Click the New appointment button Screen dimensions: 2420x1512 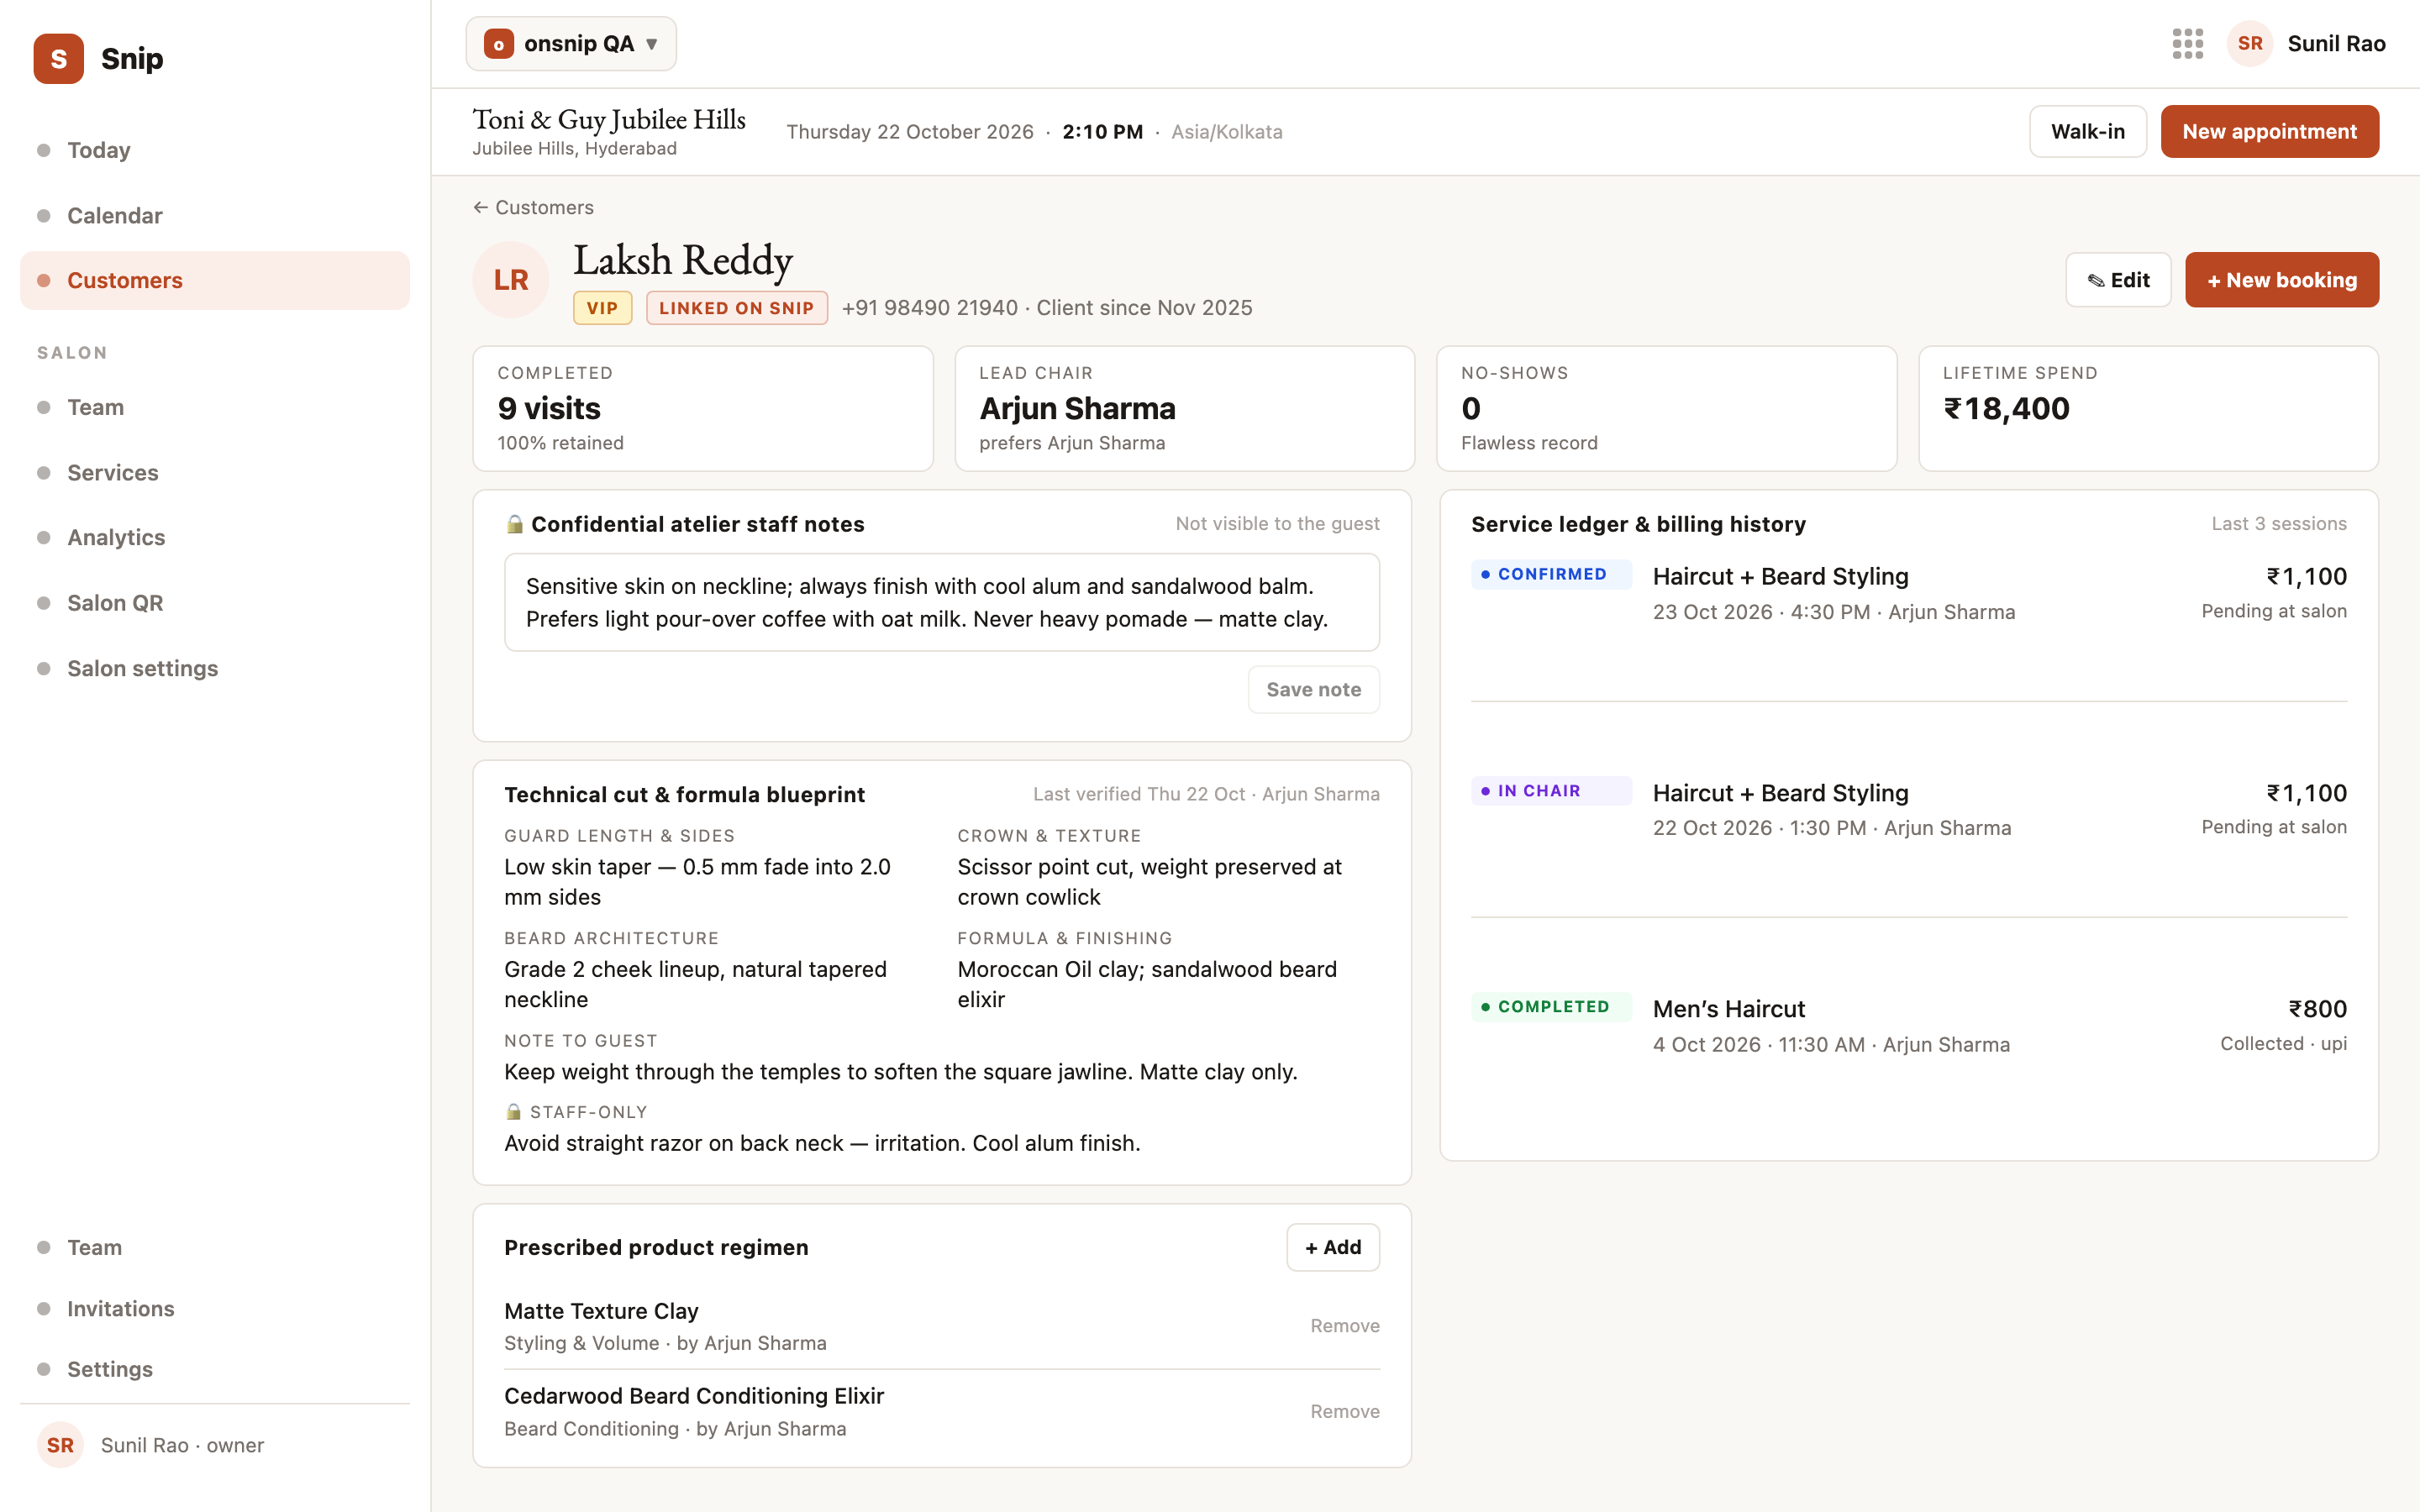pyautogui.click(x=2269, y=131)
